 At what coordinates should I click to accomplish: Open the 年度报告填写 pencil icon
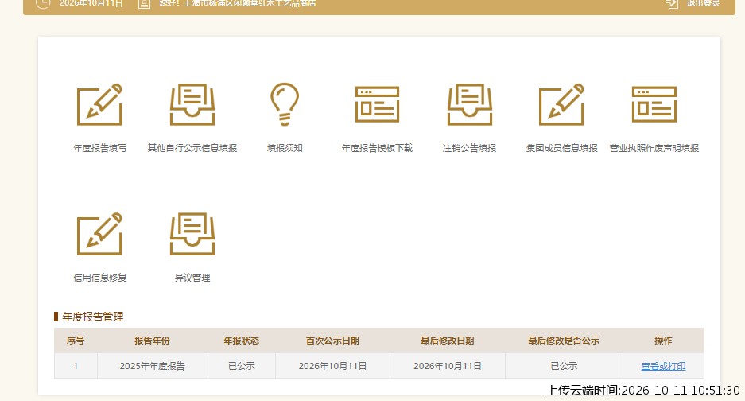click(x=99, y=105)
